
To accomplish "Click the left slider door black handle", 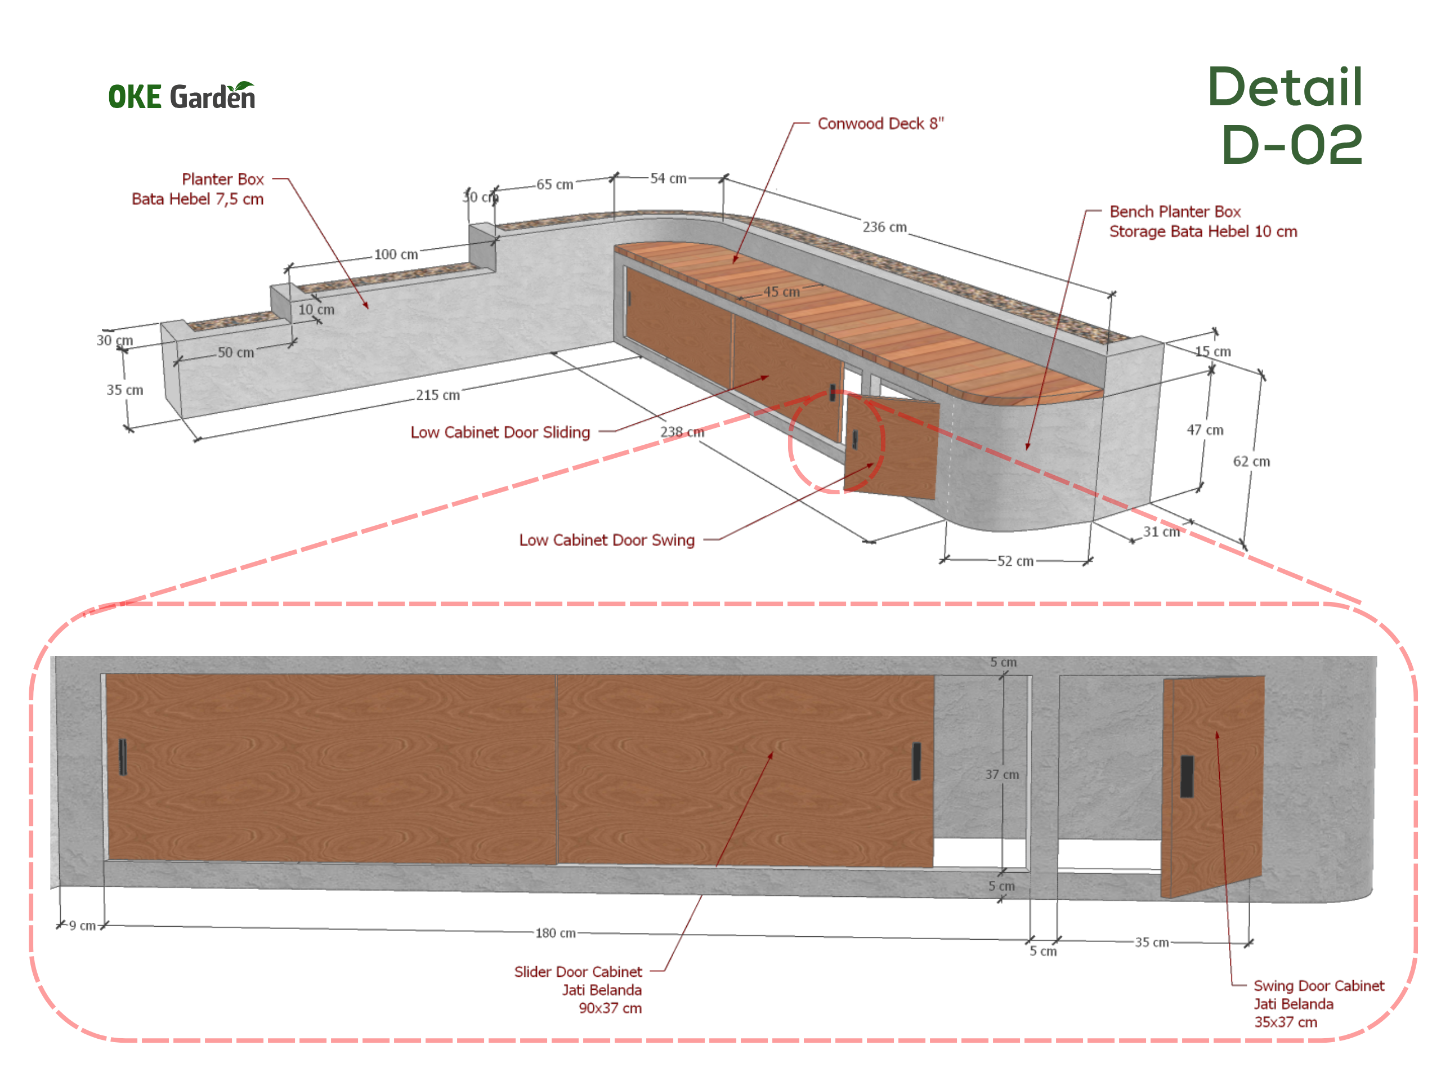I will pos(123,757).
